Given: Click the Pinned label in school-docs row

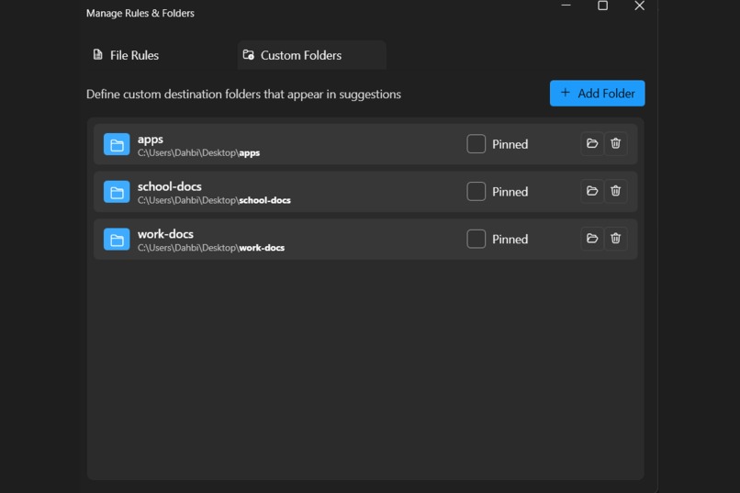Looking at the screenshot, I should pyautogui.click(x=510, y=192).
